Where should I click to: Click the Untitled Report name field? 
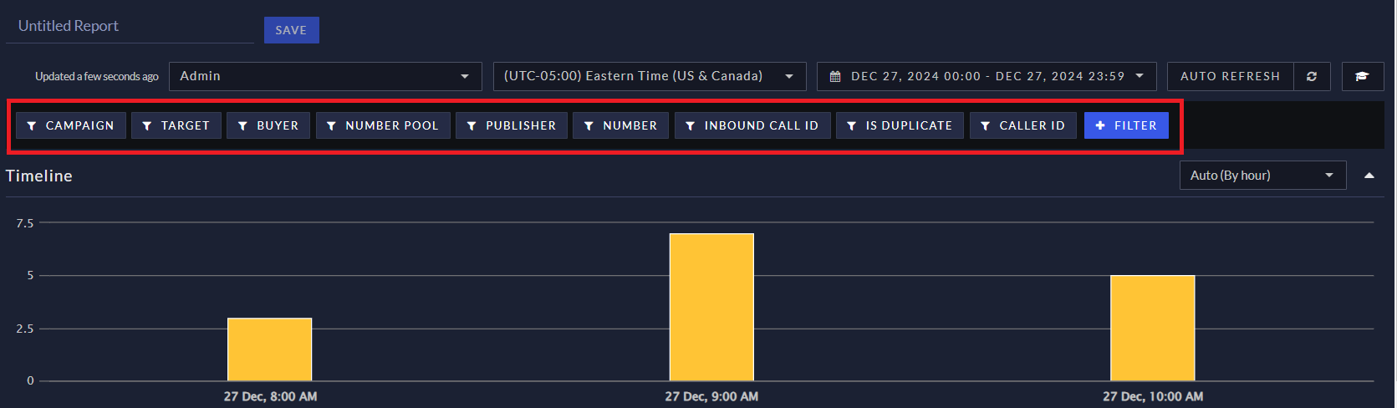[x=130, y=27]
